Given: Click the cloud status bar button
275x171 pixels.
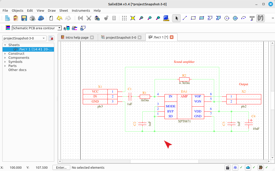Looking at the screenshot, I should pos(248,168).
